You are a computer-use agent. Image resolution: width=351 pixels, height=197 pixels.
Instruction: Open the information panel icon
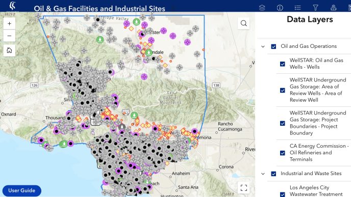[280, 8]
